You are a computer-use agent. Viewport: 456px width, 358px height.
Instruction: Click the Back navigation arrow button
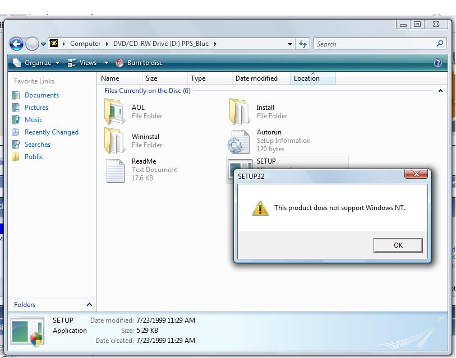click(17, 44)
